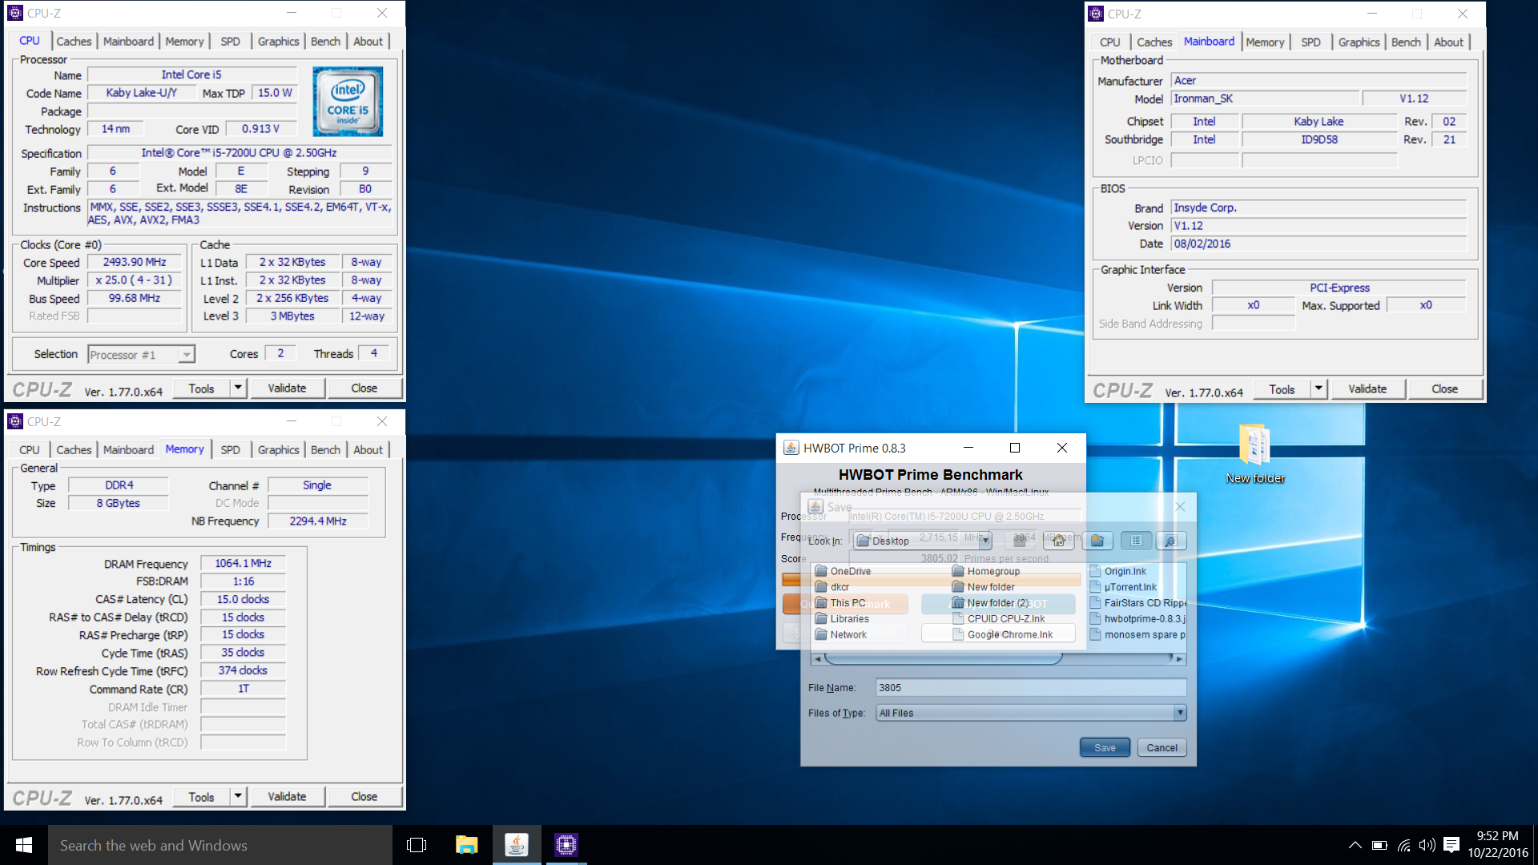The width and height of the screenshot is (1538, 865).
Task: Click the Home icon in Save dialog
Action: 1058,541
